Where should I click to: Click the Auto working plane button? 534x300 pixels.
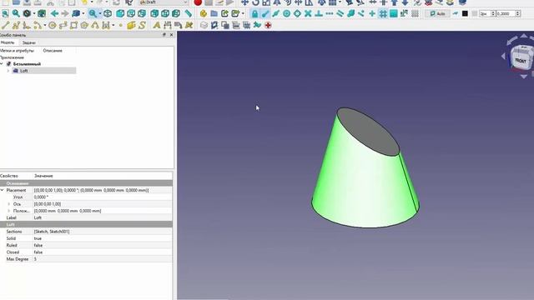(437, 13)
